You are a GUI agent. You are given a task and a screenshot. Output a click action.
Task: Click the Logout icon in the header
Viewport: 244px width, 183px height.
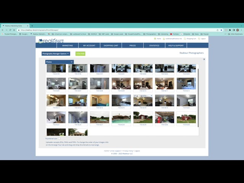coord(199,39)
